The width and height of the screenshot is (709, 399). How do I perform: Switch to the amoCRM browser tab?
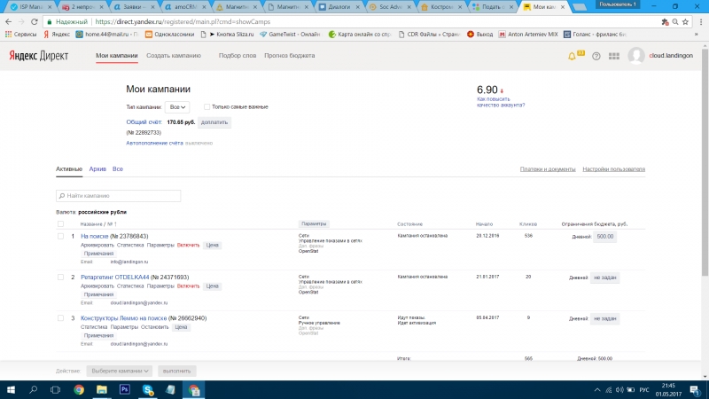(185, 7)
